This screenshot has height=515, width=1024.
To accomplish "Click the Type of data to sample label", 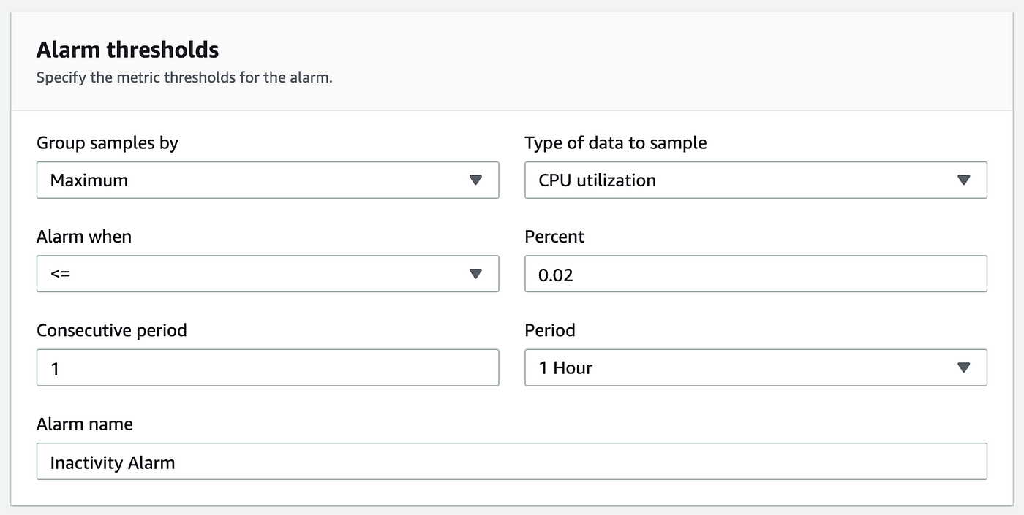I will pyautogui.click(x=616, y=142).
